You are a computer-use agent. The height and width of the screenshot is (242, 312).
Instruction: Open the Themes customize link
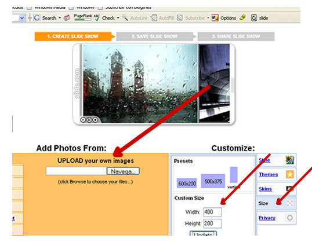[x=269, y=175]
